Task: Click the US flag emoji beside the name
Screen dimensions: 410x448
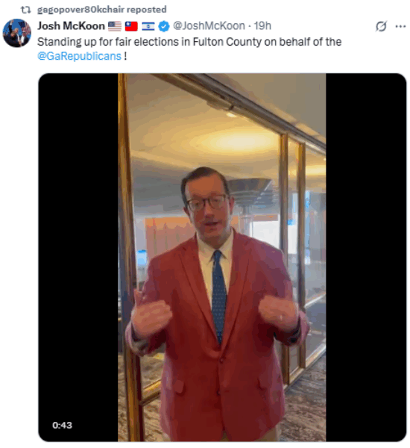Action: pos(115,26)
